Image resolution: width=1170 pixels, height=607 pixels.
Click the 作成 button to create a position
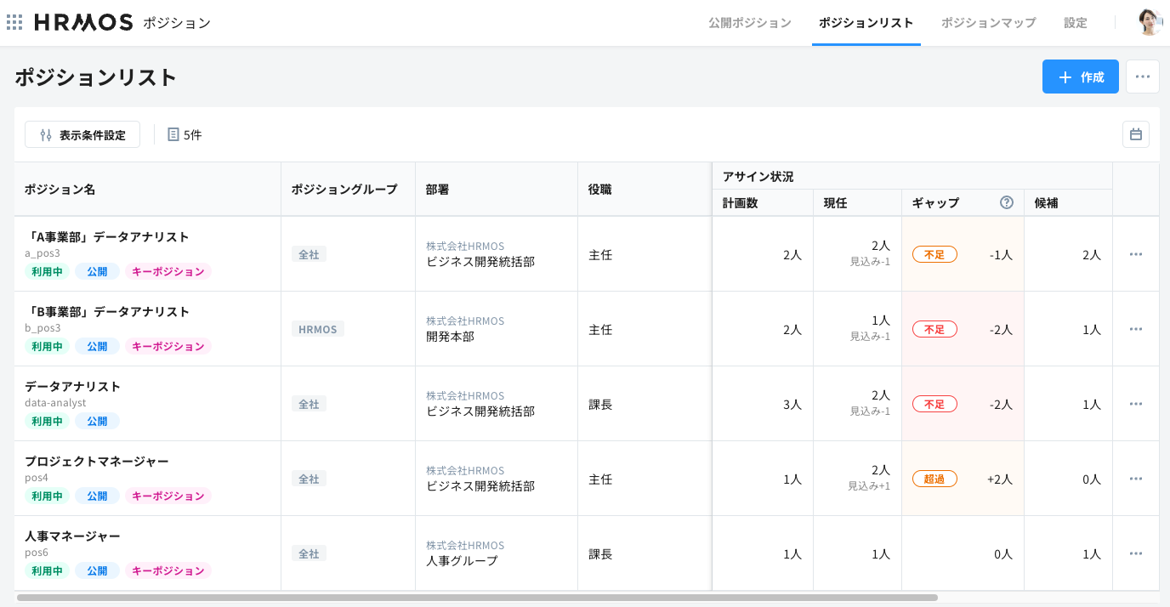(1080, 77)
